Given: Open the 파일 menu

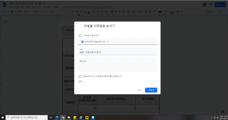Looking at the screenshot, I should point(11,7).
